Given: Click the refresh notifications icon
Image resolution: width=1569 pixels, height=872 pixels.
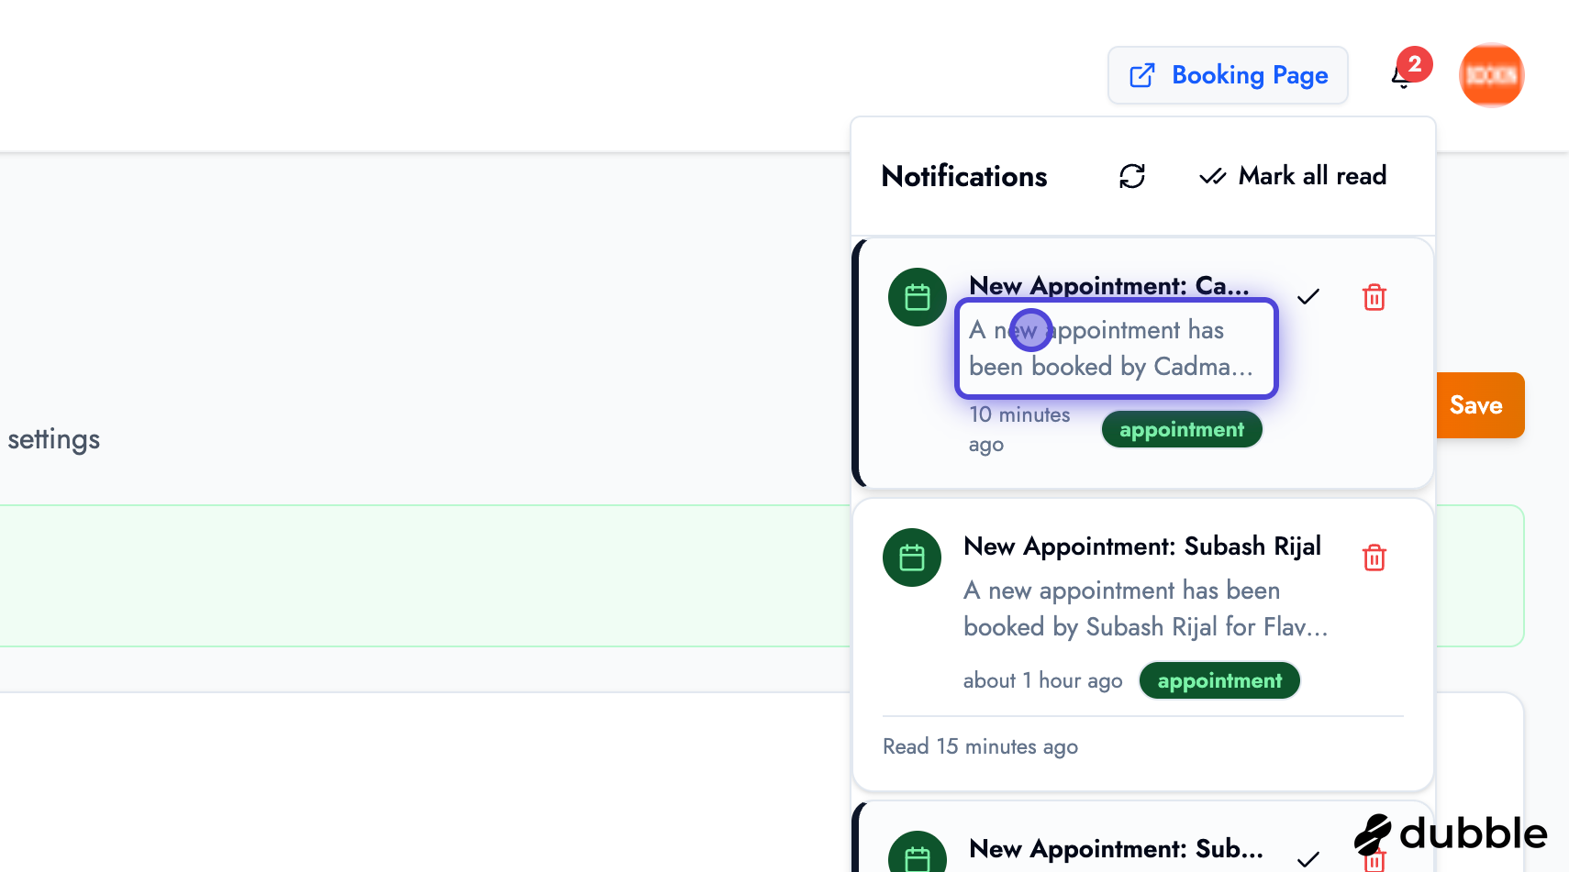Looking at the screenshot, I should (1131, 175).
